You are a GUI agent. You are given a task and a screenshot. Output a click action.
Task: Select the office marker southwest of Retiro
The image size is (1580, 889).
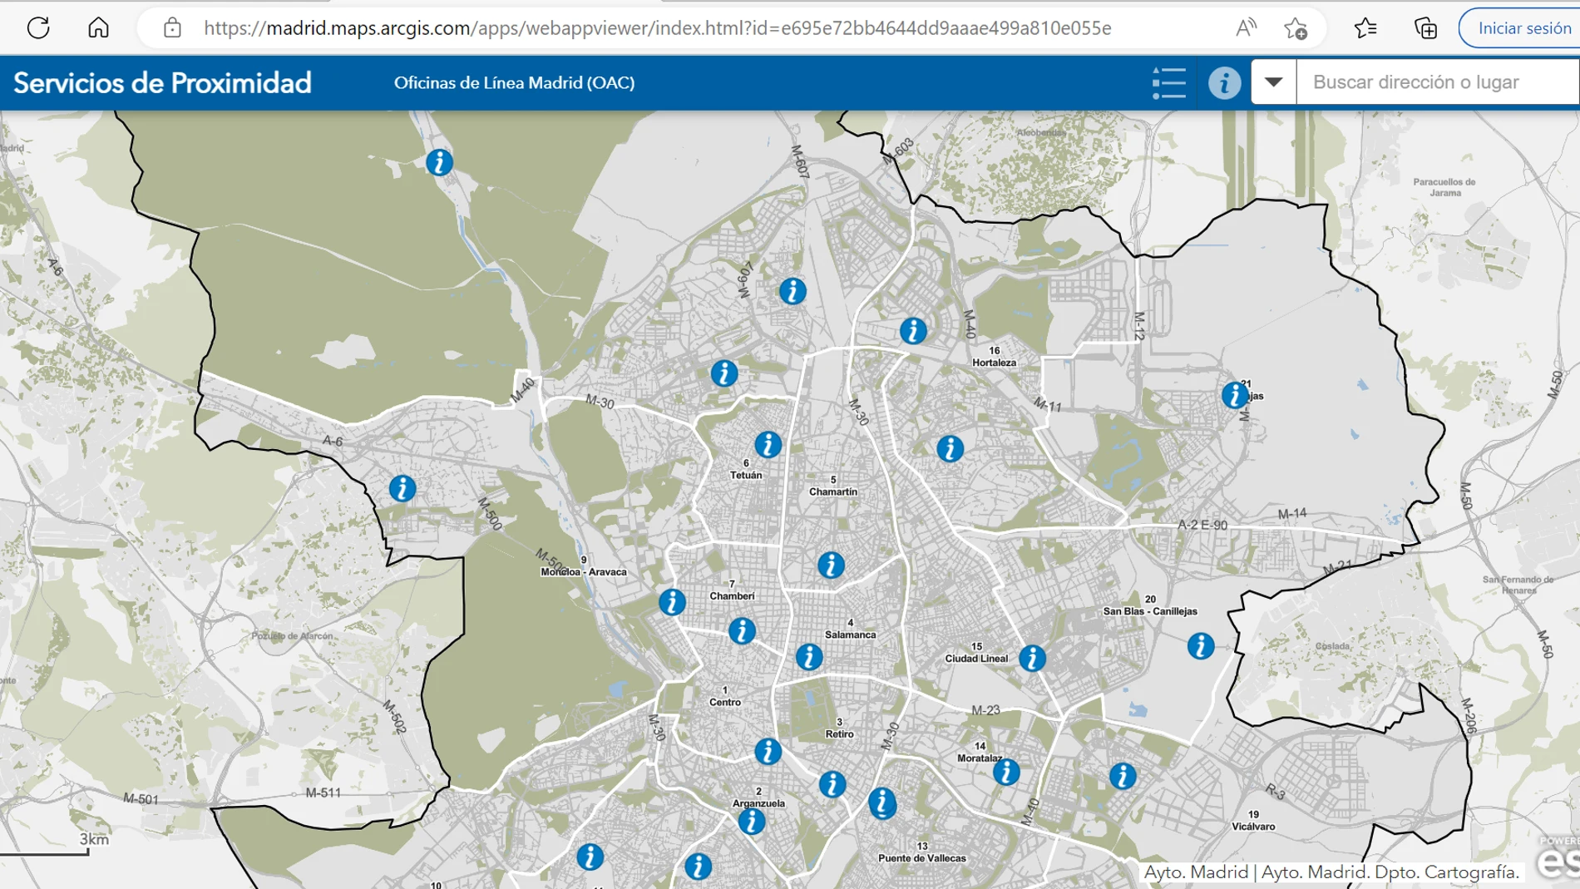(x=832, y=784)
